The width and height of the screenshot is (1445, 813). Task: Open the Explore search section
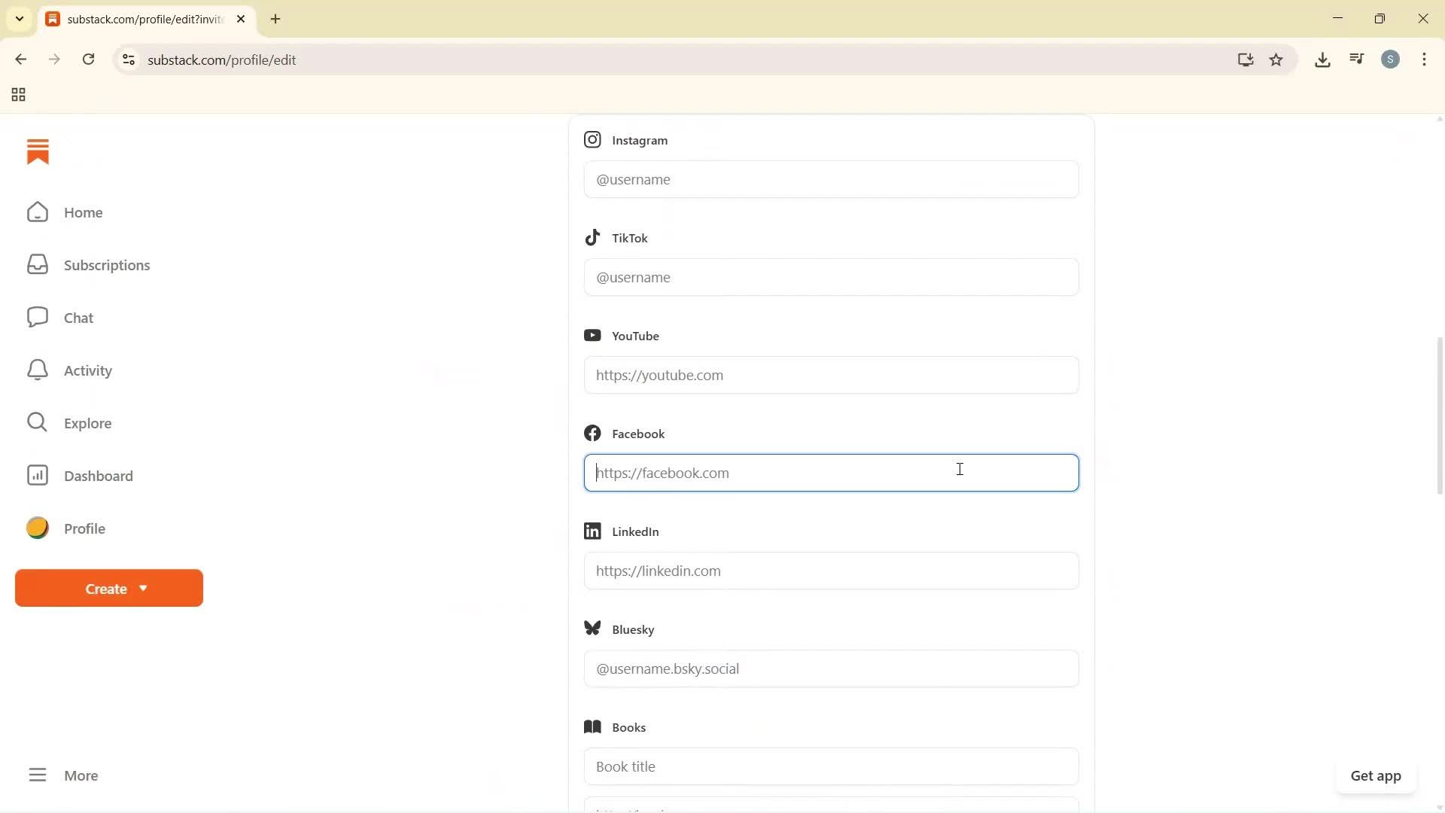(x=88, y=422)
